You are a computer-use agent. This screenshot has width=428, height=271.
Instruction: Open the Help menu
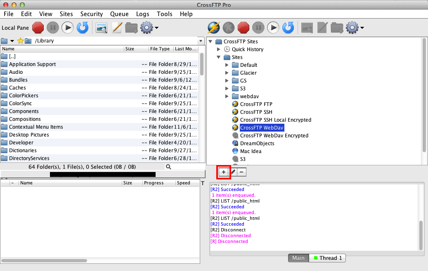pos(186,14)
